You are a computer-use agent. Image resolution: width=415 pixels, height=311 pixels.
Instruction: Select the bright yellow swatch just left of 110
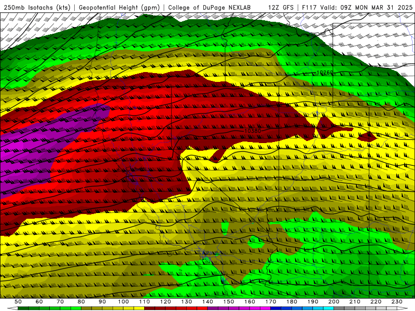tap(139, 308)
